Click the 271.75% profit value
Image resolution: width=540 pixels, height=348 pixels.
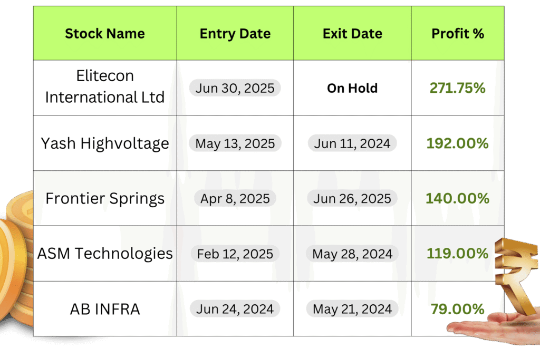[x=458, y=88]
